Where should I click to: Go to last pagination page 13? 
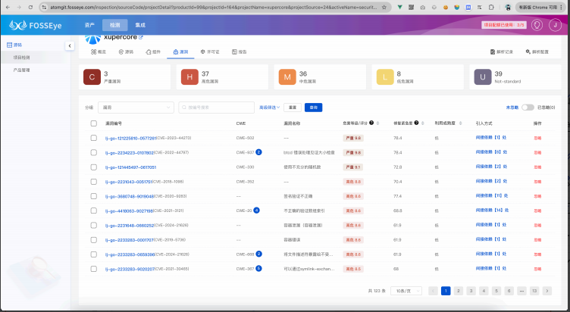pos(534,291)
